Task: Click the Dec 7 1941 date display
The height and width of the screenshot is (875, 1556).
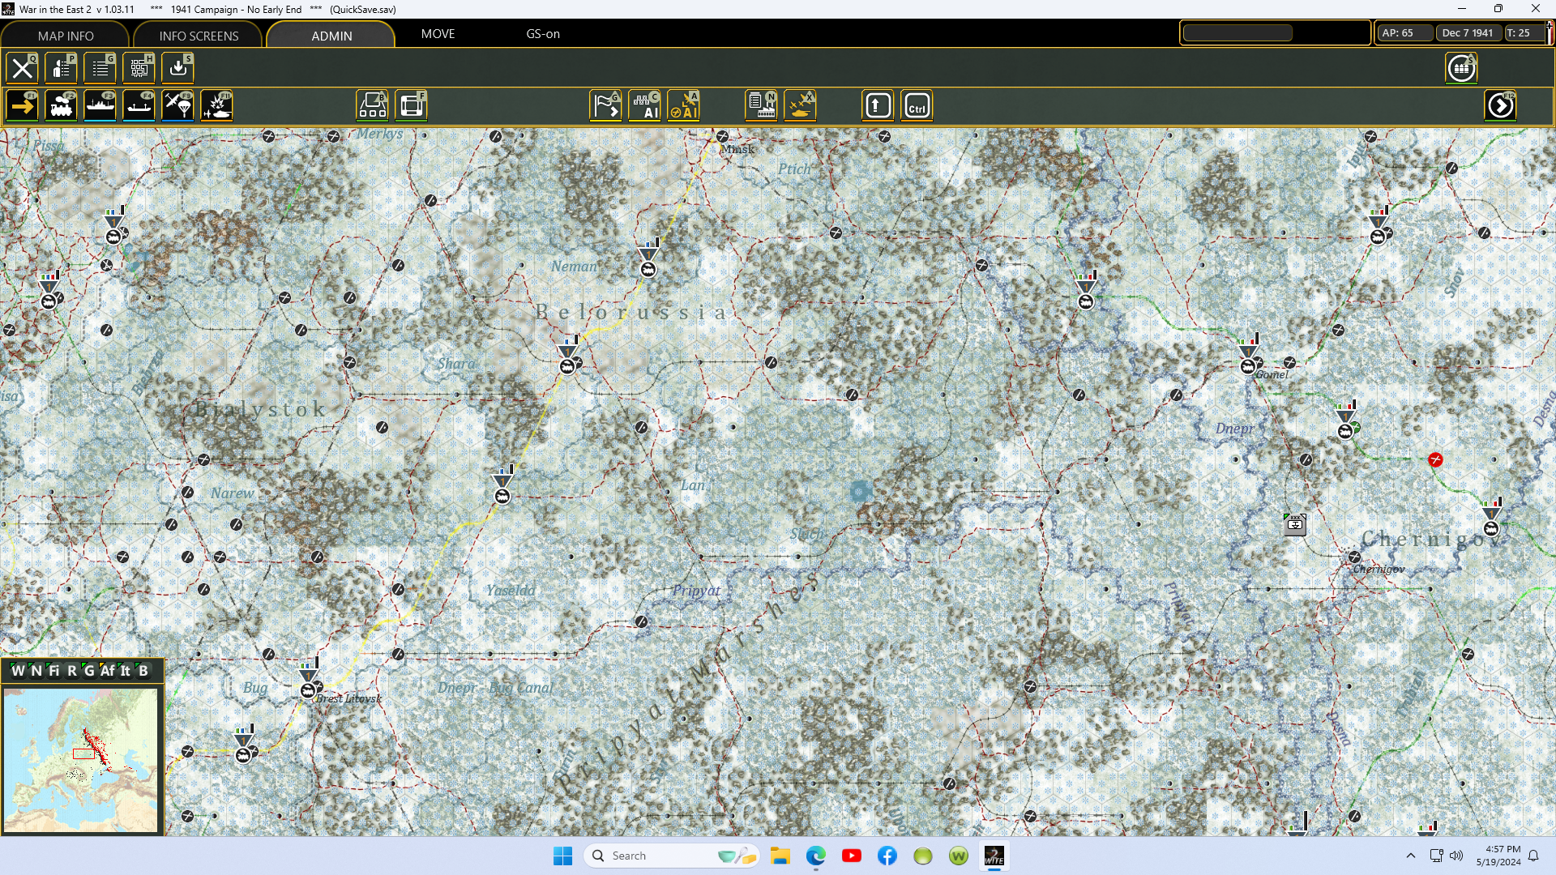Action: (x=1468, y=33)
